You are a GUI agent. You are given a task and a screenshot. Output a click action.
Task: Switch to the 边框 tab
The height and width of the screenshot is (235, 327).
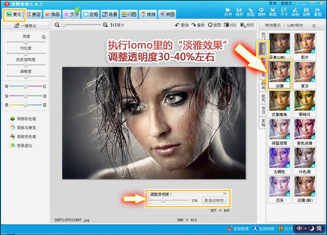click(91, 14)
